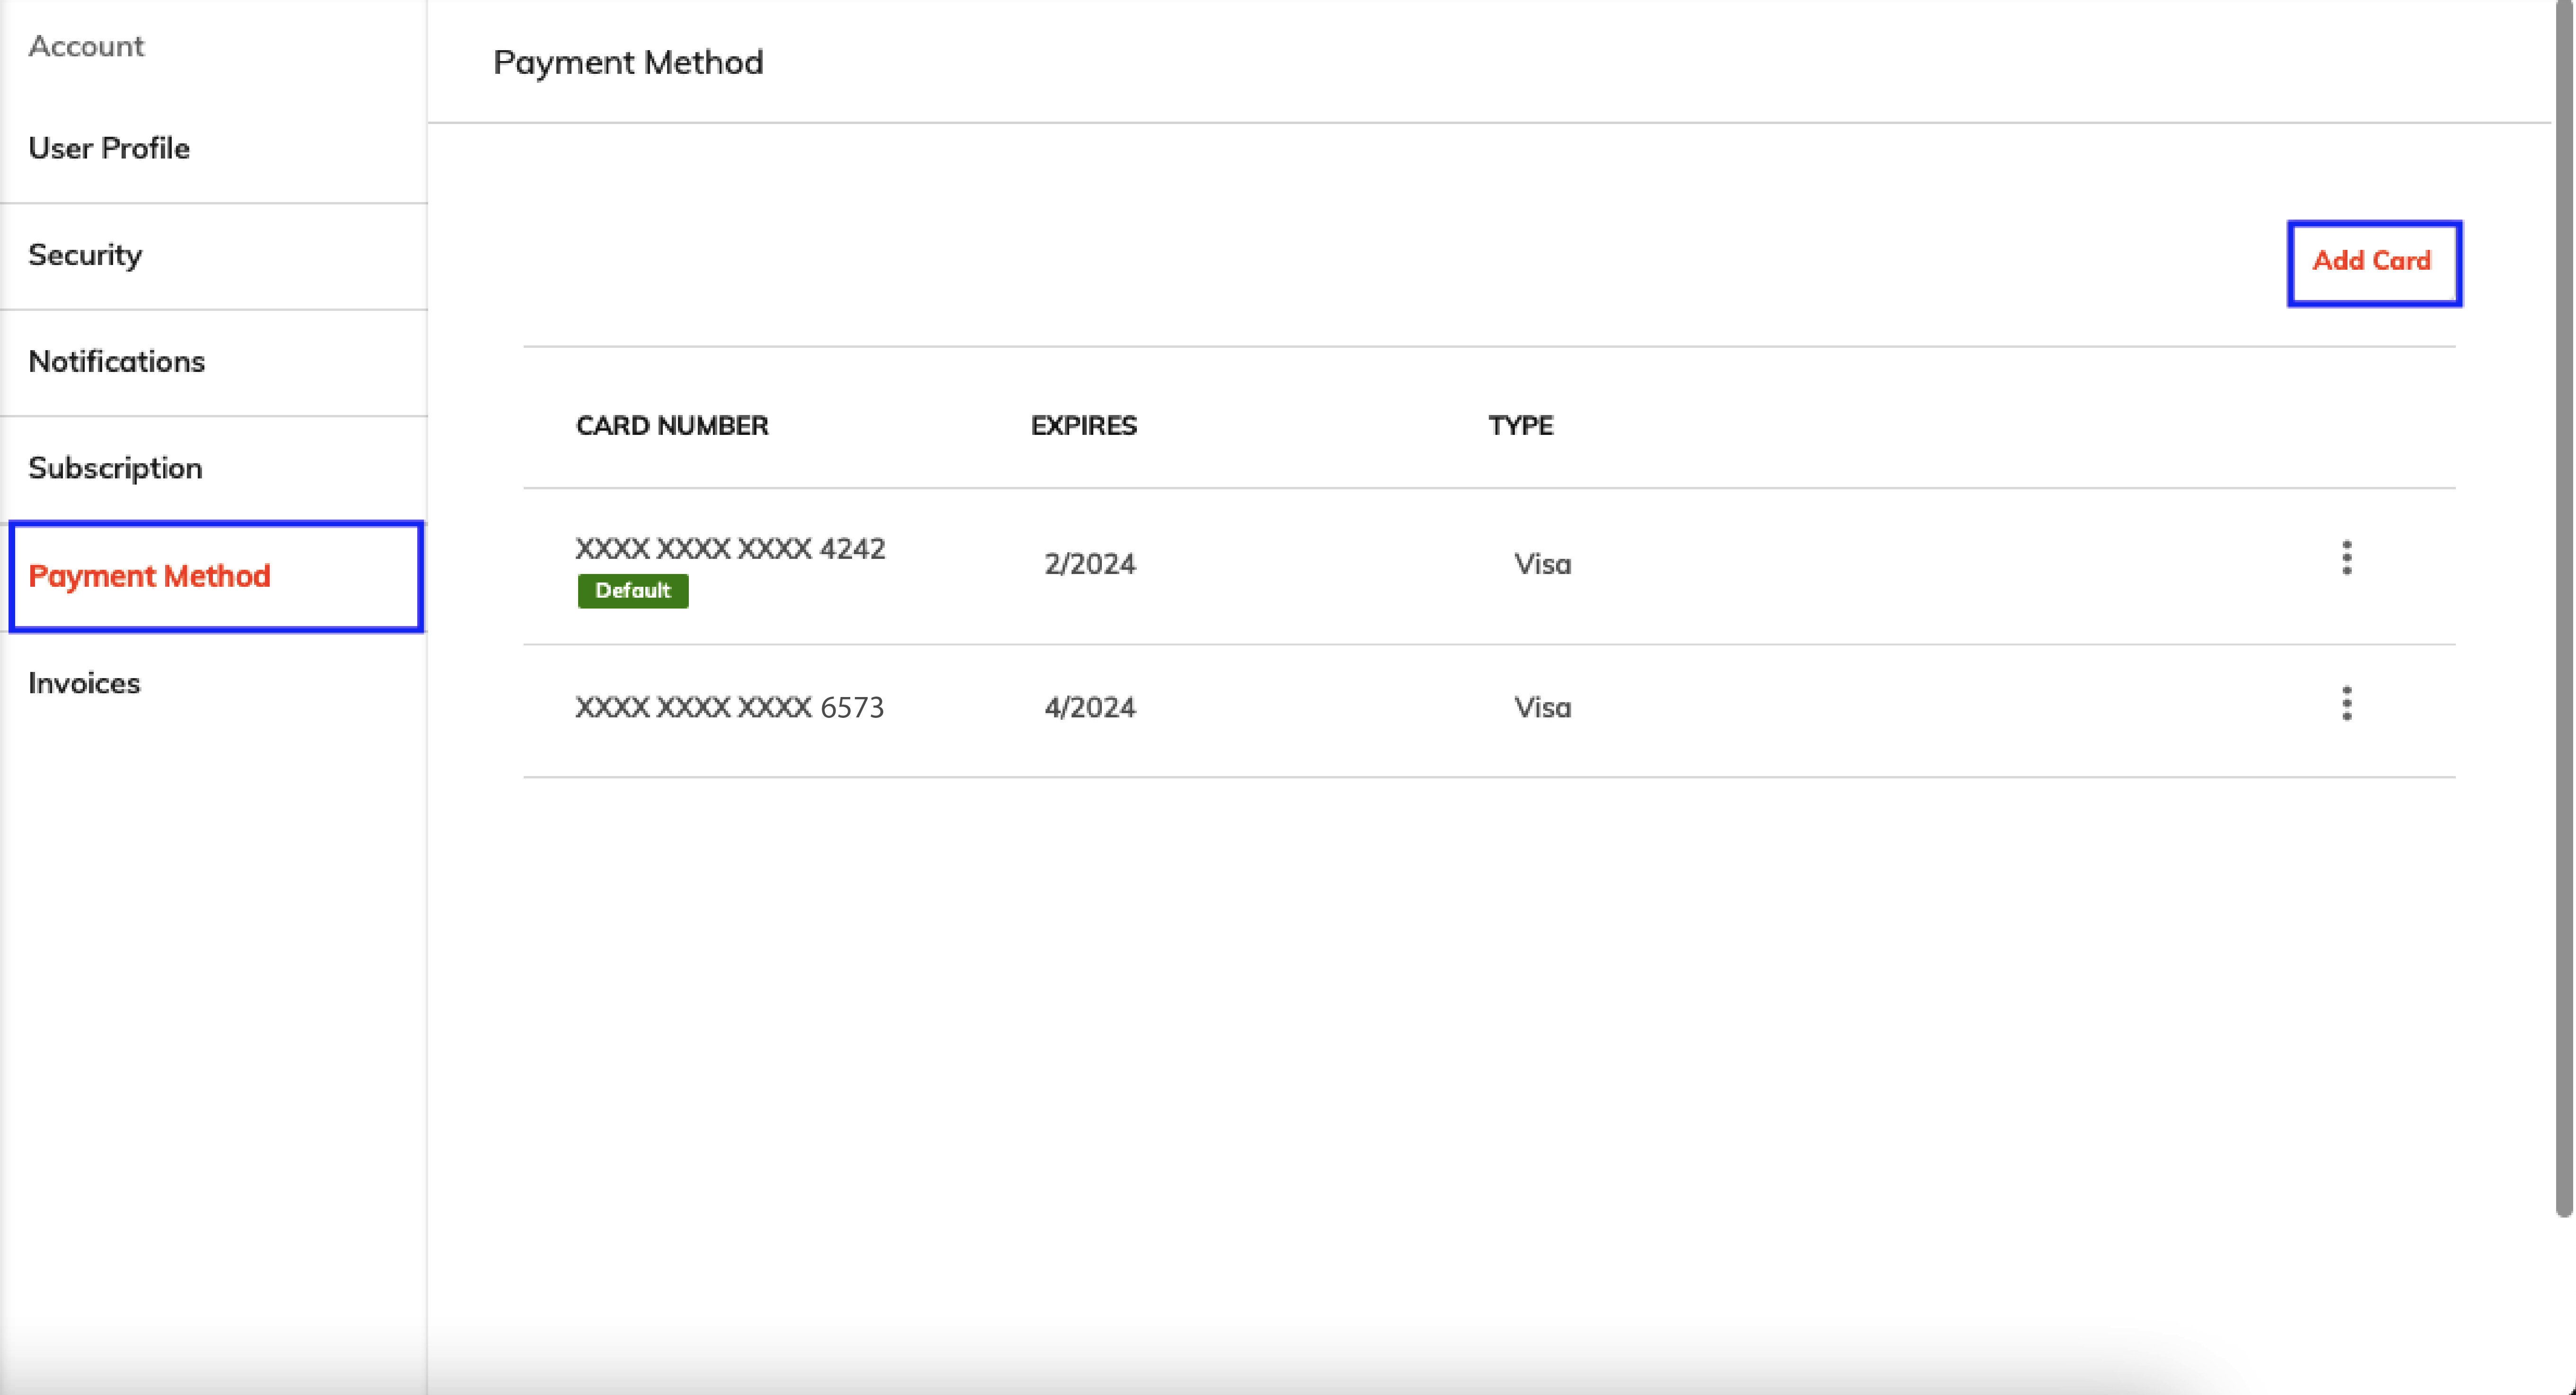Click the TYPE column header
Screen dimensions: 2576x1395
tap(1520, 426)
